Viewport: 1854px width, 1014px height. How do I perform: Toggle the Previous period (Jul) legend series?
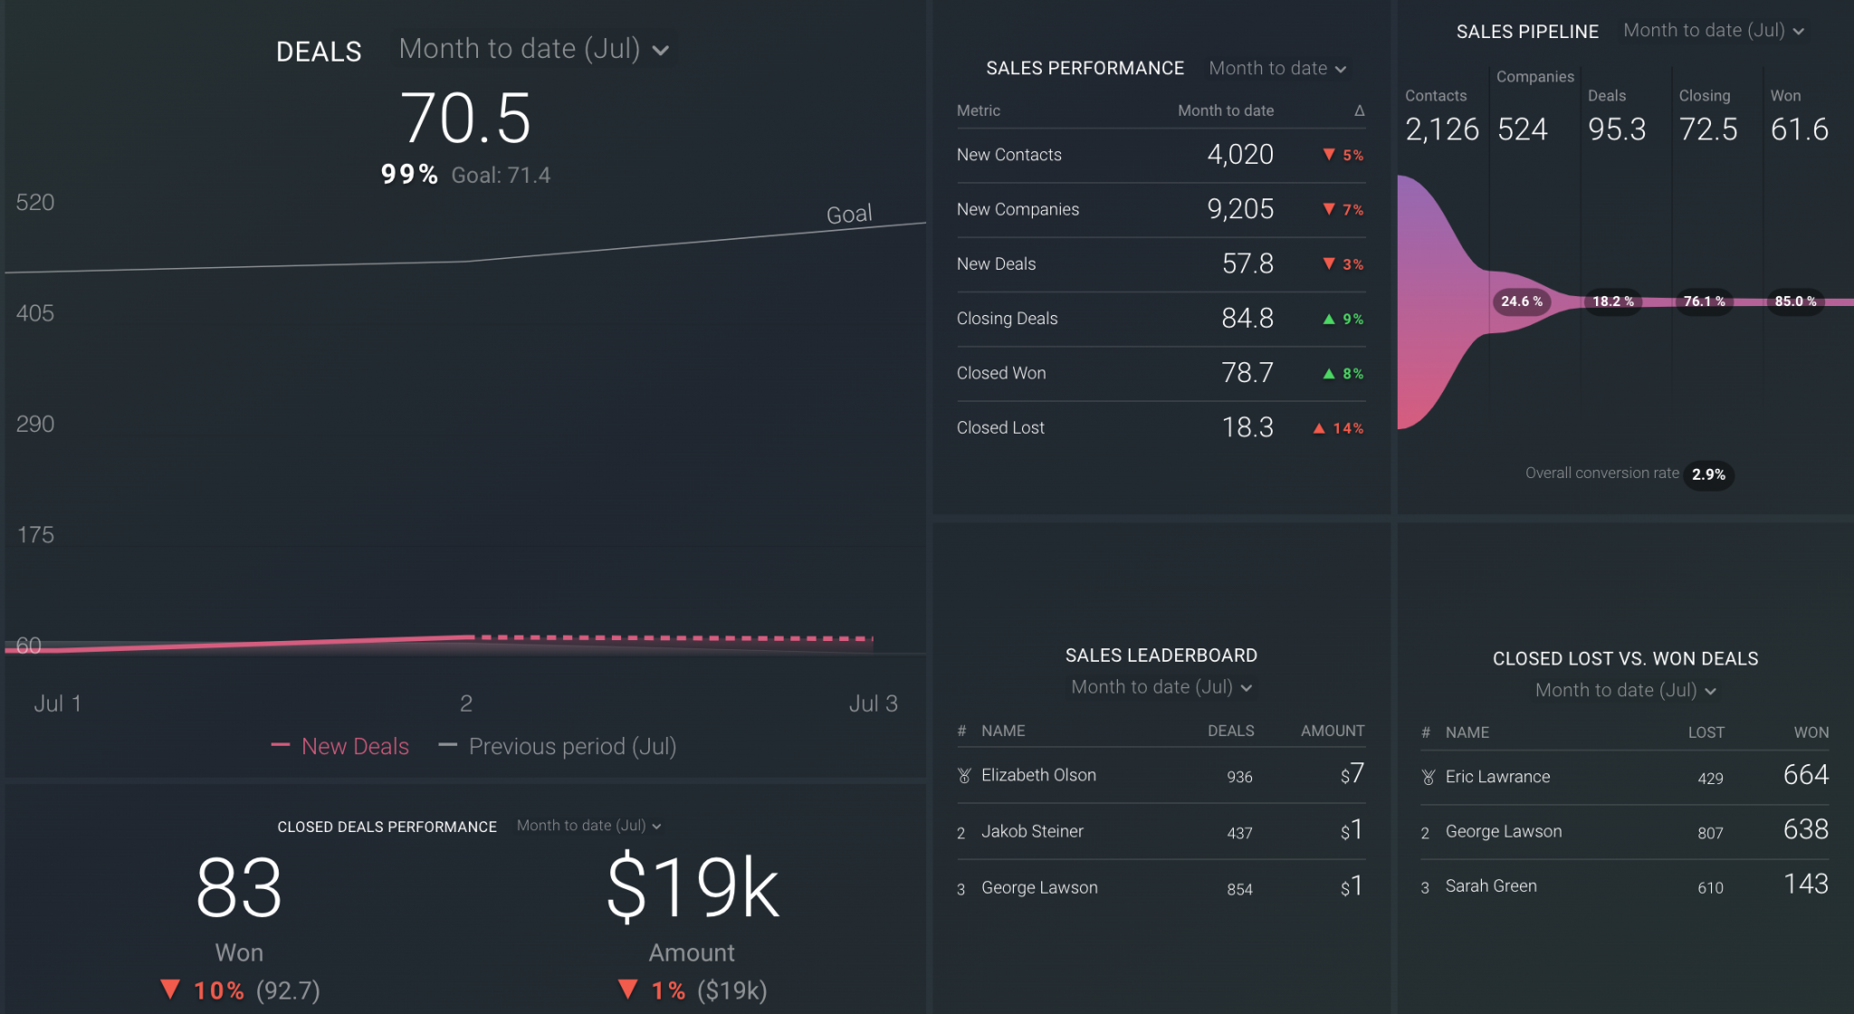572,746
